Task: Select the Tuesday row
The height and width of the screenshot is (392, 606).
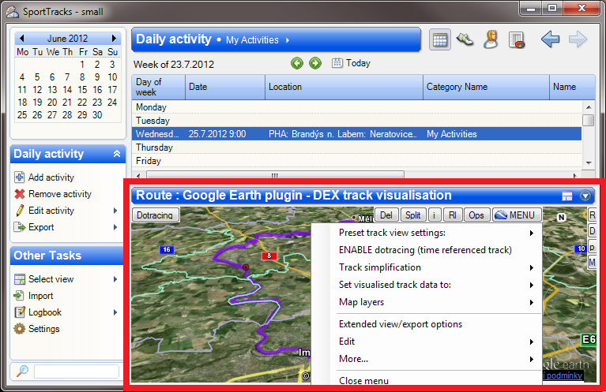Action: pyautogui.click(x=356, y=121)
